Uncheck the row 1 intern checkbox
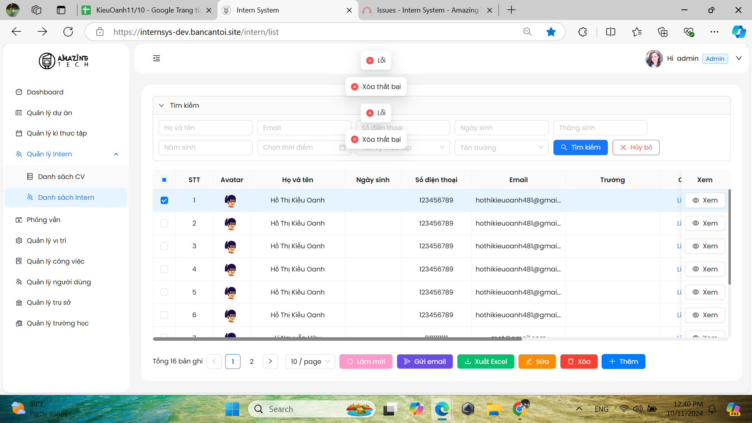Screen dimensions: 752x423 (x=164, y=201)
